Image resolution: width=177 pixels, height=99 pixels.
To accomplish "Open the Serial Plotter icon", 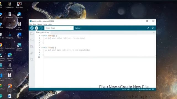I will 148,28.
